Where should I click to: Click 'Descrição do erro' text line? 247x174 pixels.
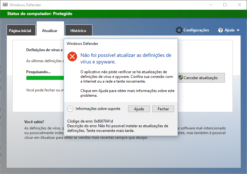tap(118, 128)
